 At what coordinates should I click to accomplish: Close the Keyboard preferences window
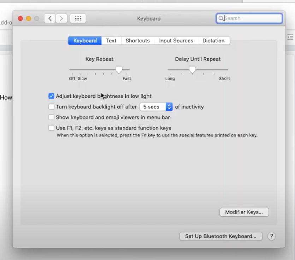coord(20,18)
